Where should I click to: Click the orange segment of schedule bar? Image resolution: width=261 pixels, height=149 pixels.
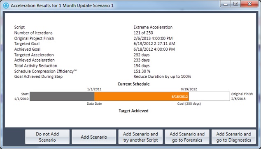(x=141, y=96)
